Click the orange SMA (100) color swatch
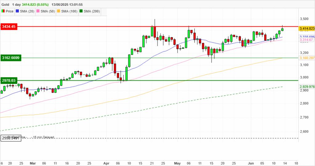Viewport: 315px width, 166px height. pyautogui.click(x=59, y=11)
